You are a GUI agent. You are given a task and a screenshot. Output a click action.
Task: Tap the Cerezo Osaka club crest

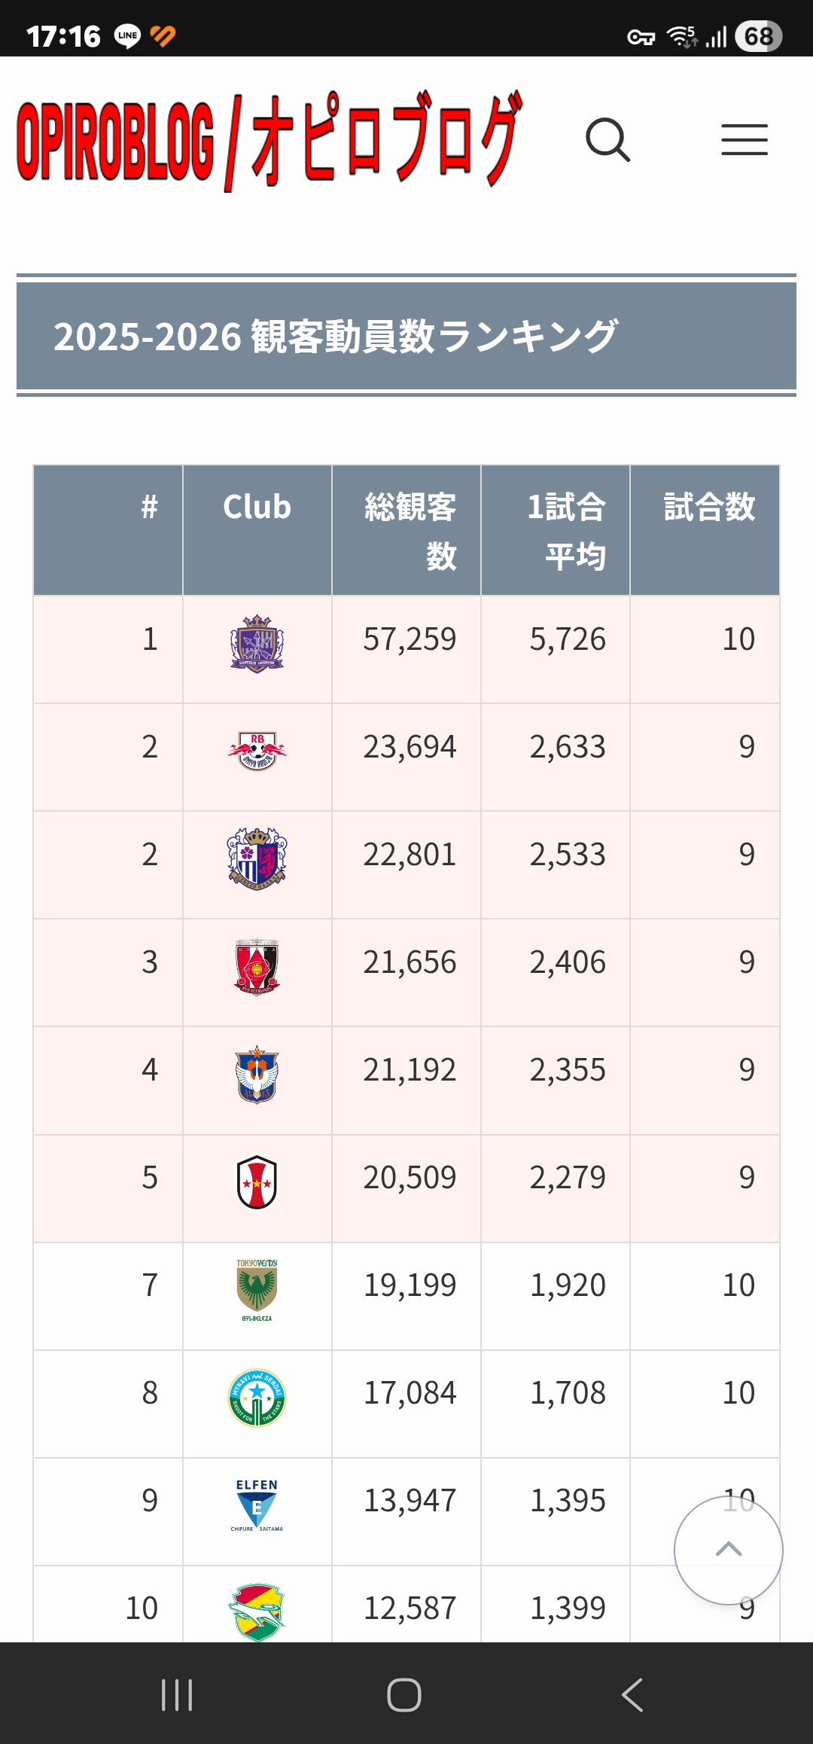(x=257, y=858)
